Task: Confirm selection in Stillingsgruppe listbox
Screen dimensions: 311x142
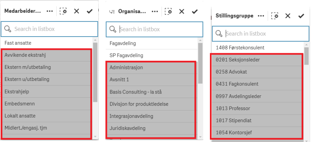Action: (x=301, y=16)
